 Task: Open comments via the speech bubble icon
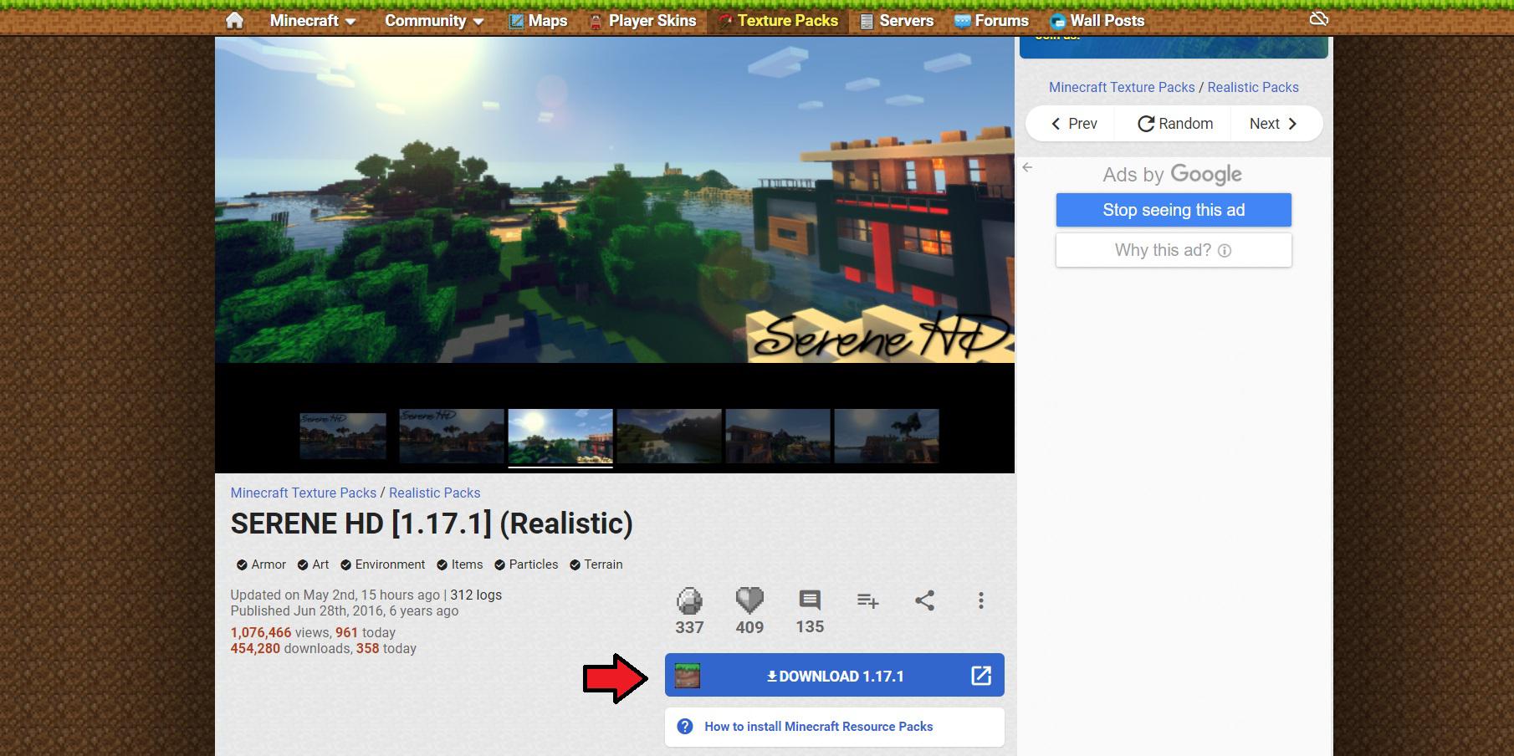click(x=810, y=600)
